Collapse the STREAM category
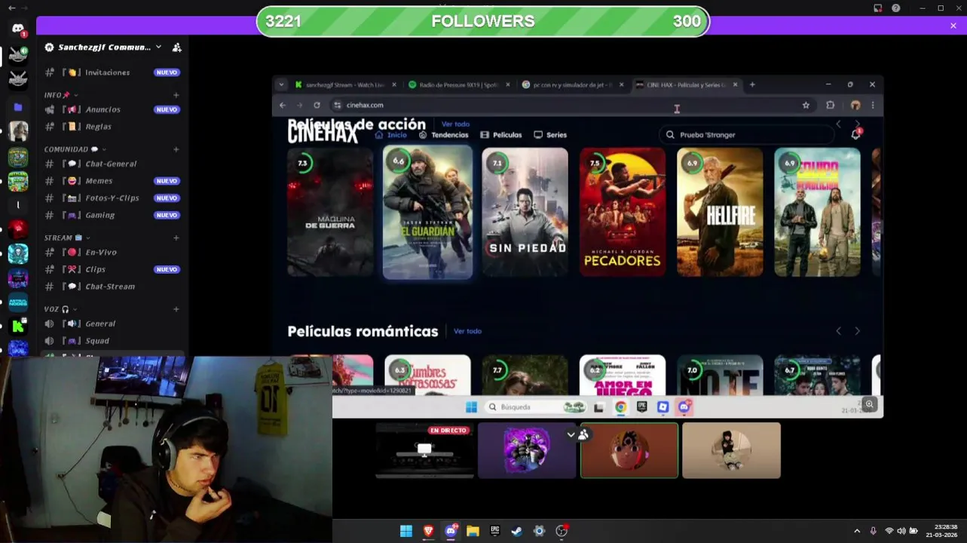The height and width of the screenshot is (543, 967). coord(68,238)
